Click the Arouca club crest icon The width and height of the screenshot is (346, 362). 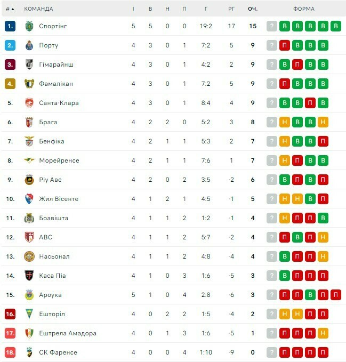[x=29, y=295]
